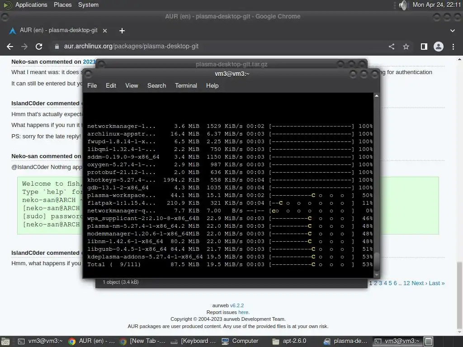Click show desktop icon in taskbar
463x347 pixels.
[x=5, y=342]
